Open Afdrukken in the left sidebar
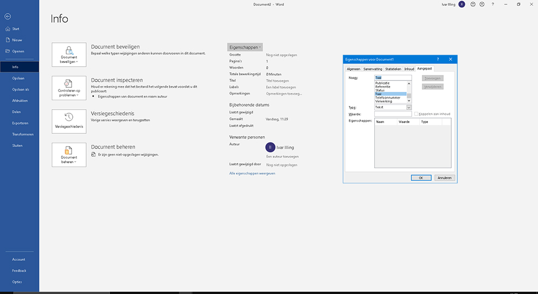Viewport: 538px width, 294px height. [20, 100]
